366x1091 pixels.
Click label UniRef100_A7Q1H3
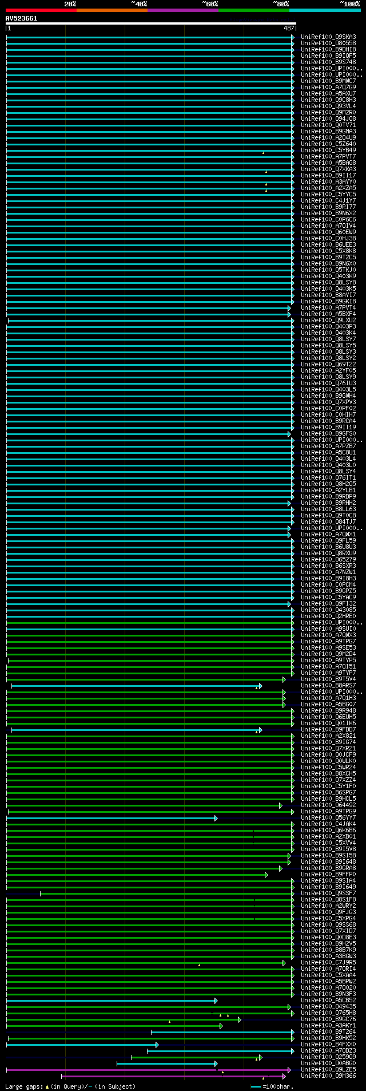point(328,698)
